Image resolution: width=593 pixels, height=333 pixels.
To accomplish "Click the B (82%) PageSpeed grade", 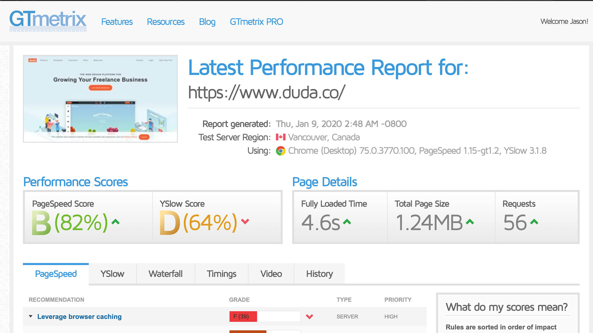I will 70,222.
